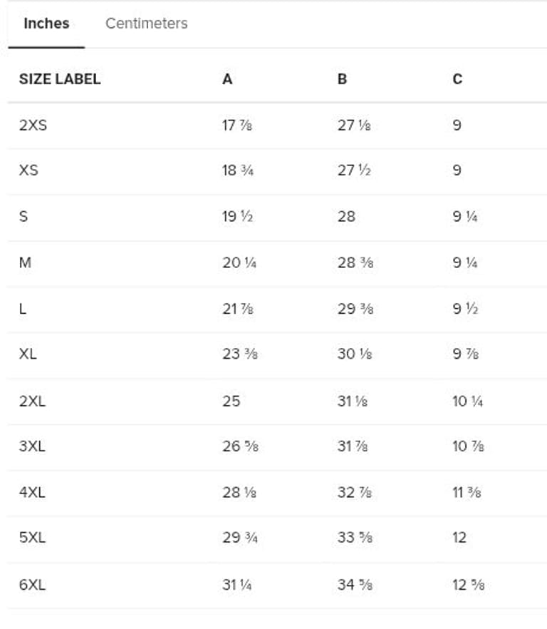This screenshot has height=629, width=547.
Task: Switch to the Inches tab
Action: pyautogui.click(x=46, y=24)
